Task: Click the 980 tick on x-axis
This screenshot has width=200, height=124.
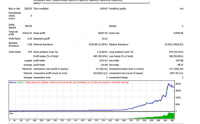Action: pos(172,120)
